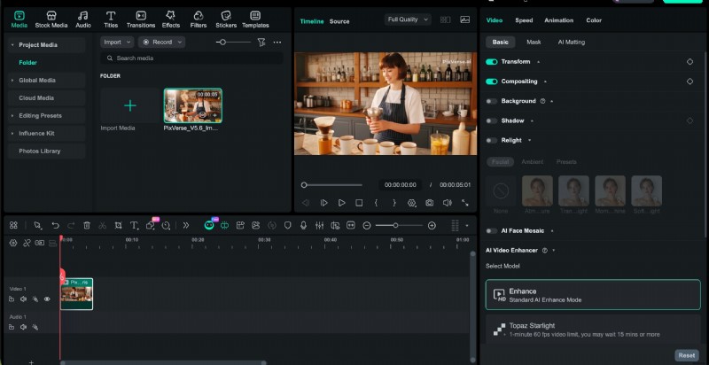Open the audio mixer icon

(319, 225)
